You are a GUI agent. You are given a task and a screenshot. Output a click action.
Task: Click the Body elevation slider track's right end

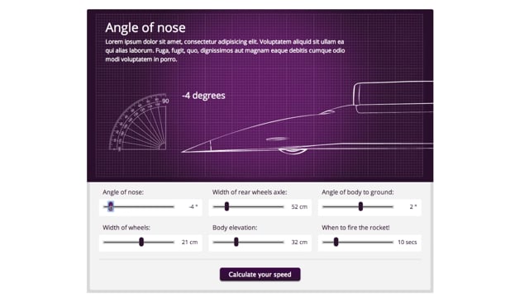click(x=283, y=242)
